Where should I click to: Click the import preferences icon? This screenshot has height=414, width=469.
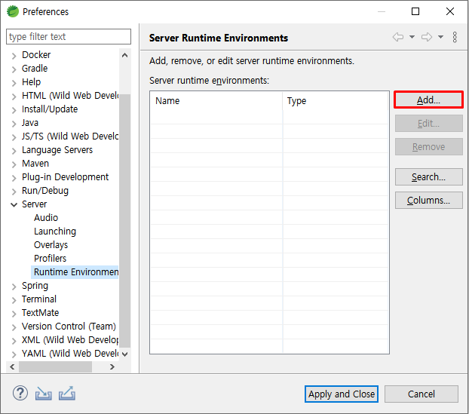[44, 394]
